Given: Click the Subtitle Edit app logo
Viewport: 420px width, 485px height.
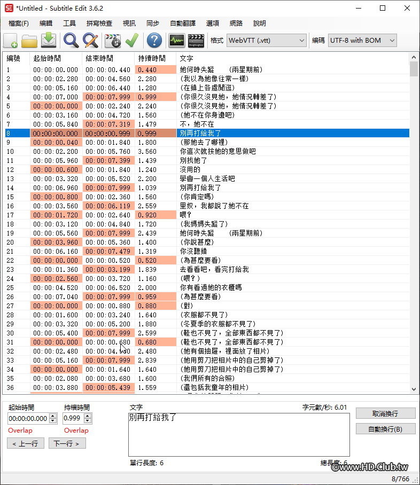Looking at the screenshot, I should click(9, 9).
